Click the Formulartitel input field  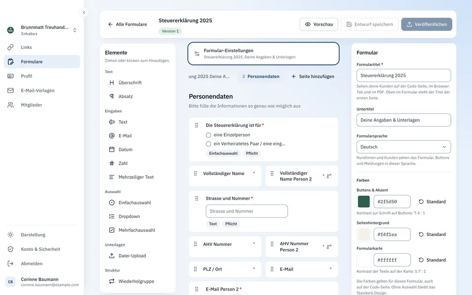click(x=404, y=76)
